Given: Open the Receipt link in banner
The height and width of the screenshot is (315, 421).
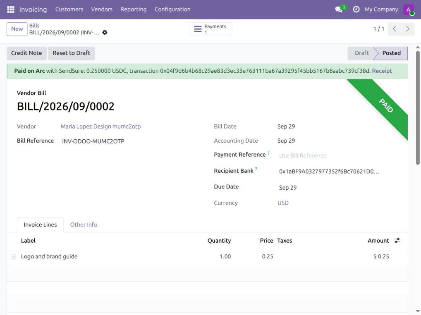Looking at the screenshot, I should (x=382, y=71).
